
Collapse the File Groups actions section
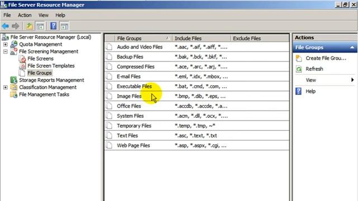(352, 47)
